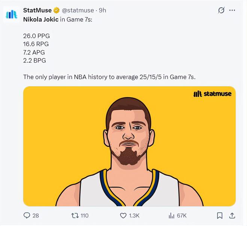Open the three-dot more options menu
The height and width of the screenshot is (226, 247).
coord(232,10)
